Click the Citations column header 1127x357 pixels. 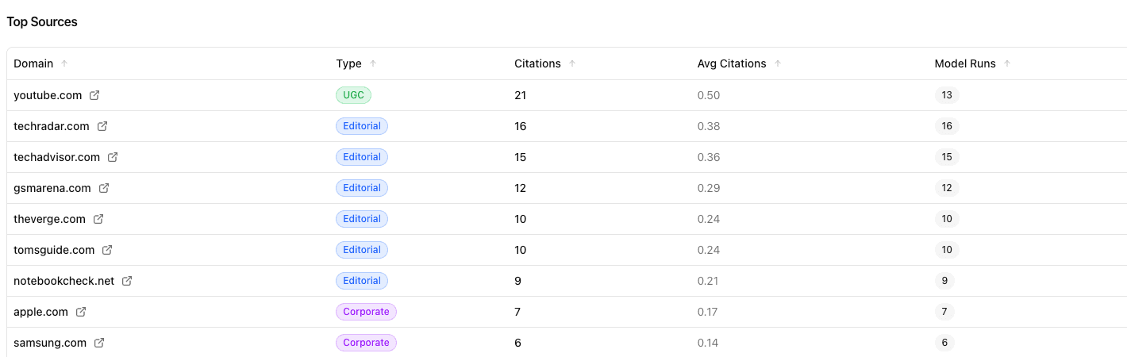(x=537, y=63)
